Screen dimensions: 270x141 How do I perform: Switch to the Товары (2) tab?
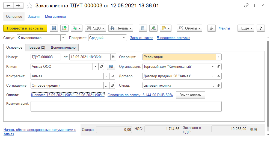click(x=36, y=48)
